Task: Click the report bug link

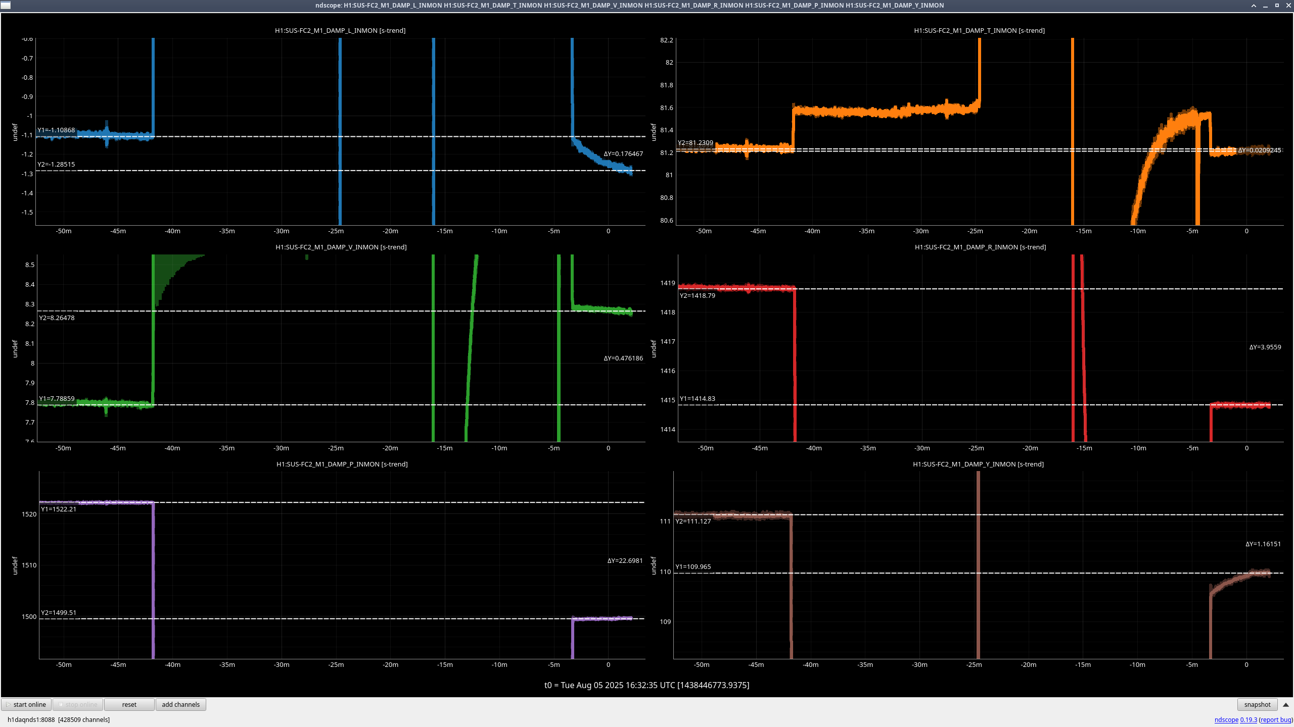Action: point(1275,719)
